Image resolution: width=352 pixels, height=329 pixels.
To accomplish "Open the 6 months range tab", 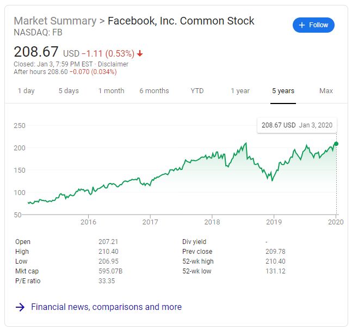I will point(154,91).
